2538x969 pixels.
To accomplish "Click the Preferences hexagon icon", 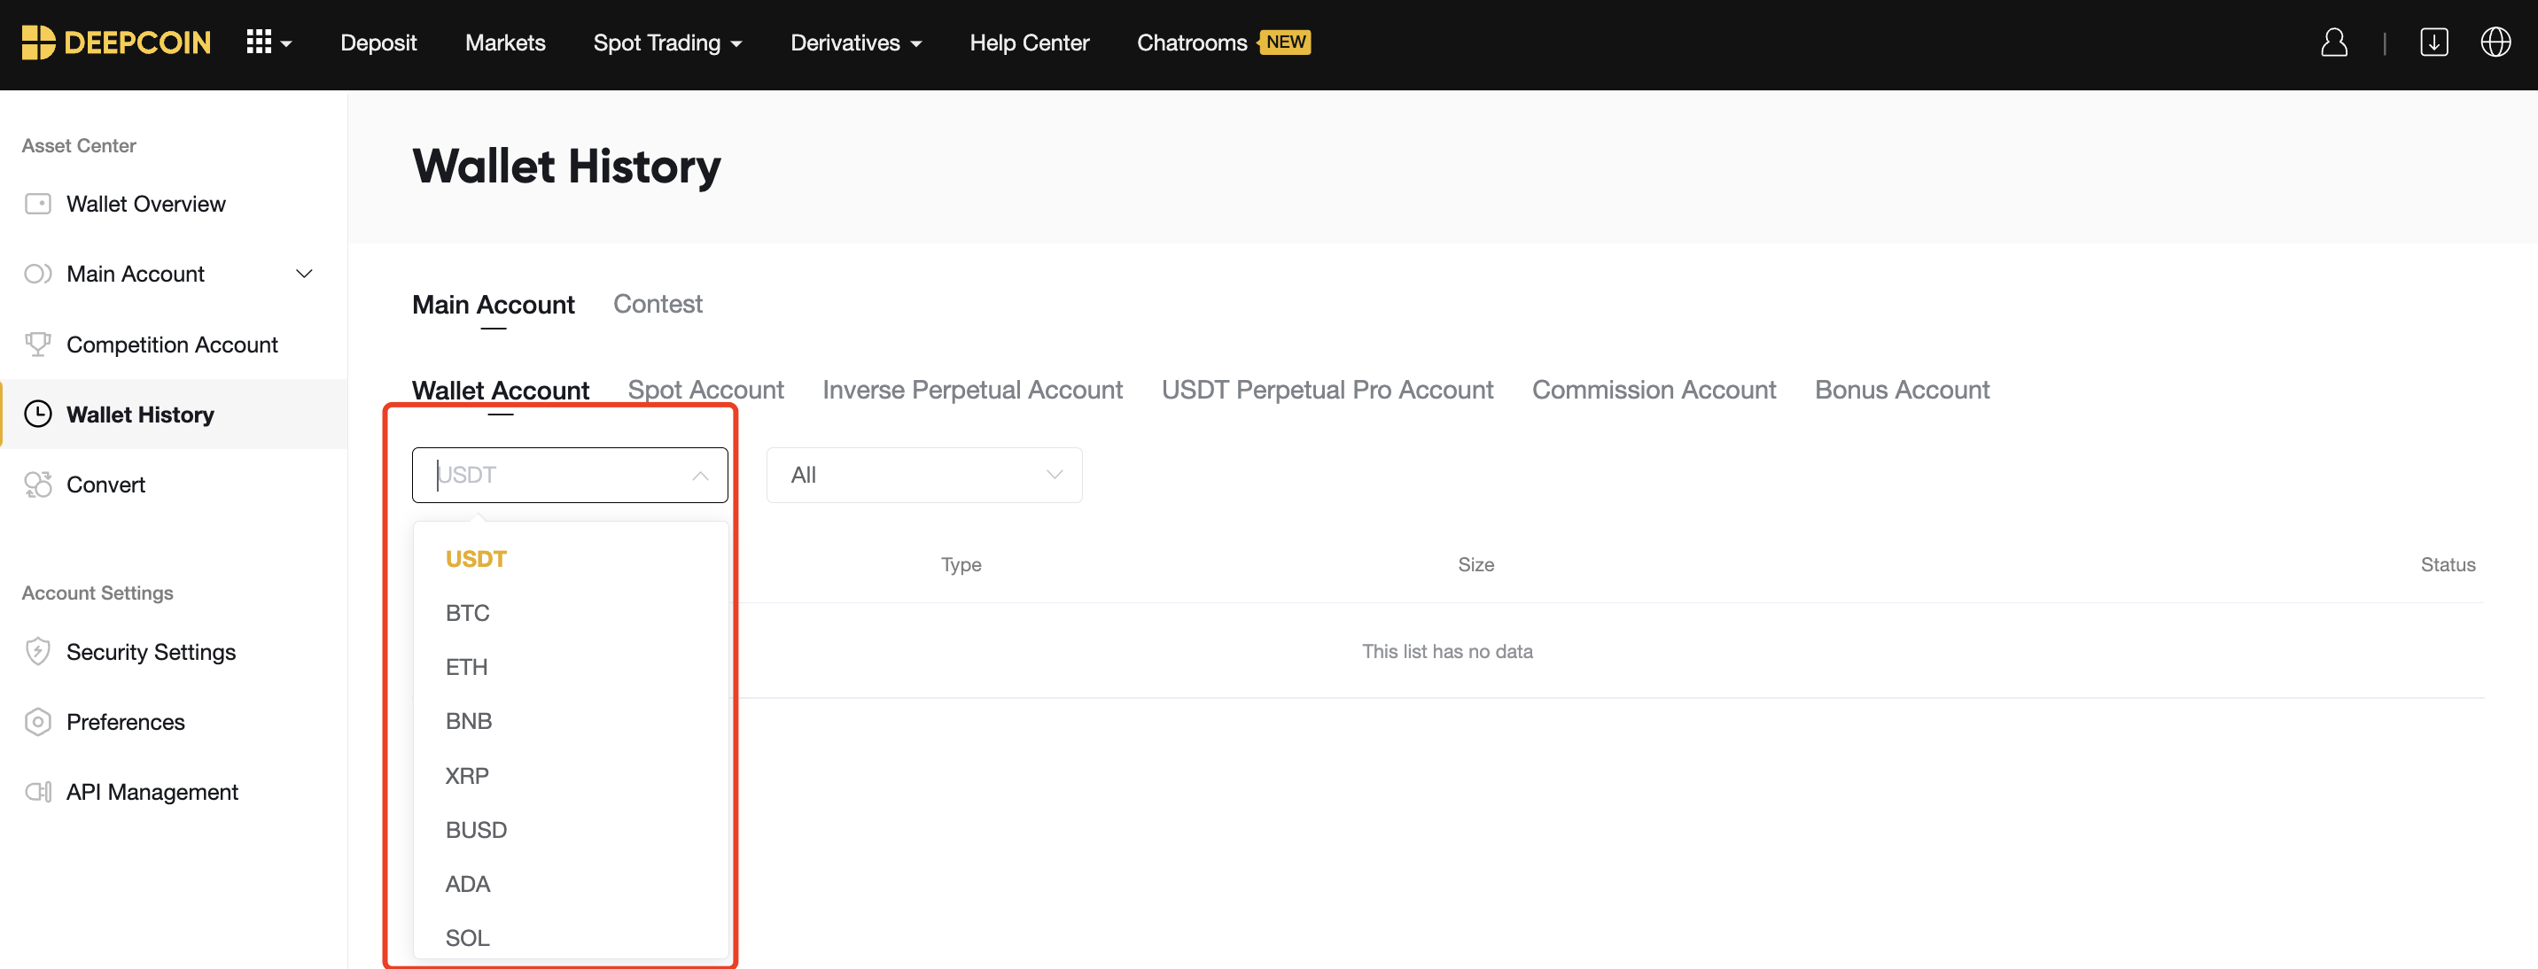I will click(x=37, y=722).
